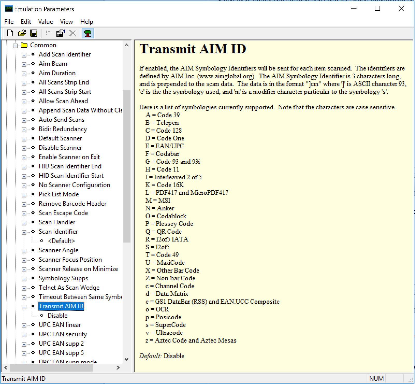Screen dimensions: 415x384
Task: Click the tree horizontal scrollbar thumb
Action: tap(51, 367)
